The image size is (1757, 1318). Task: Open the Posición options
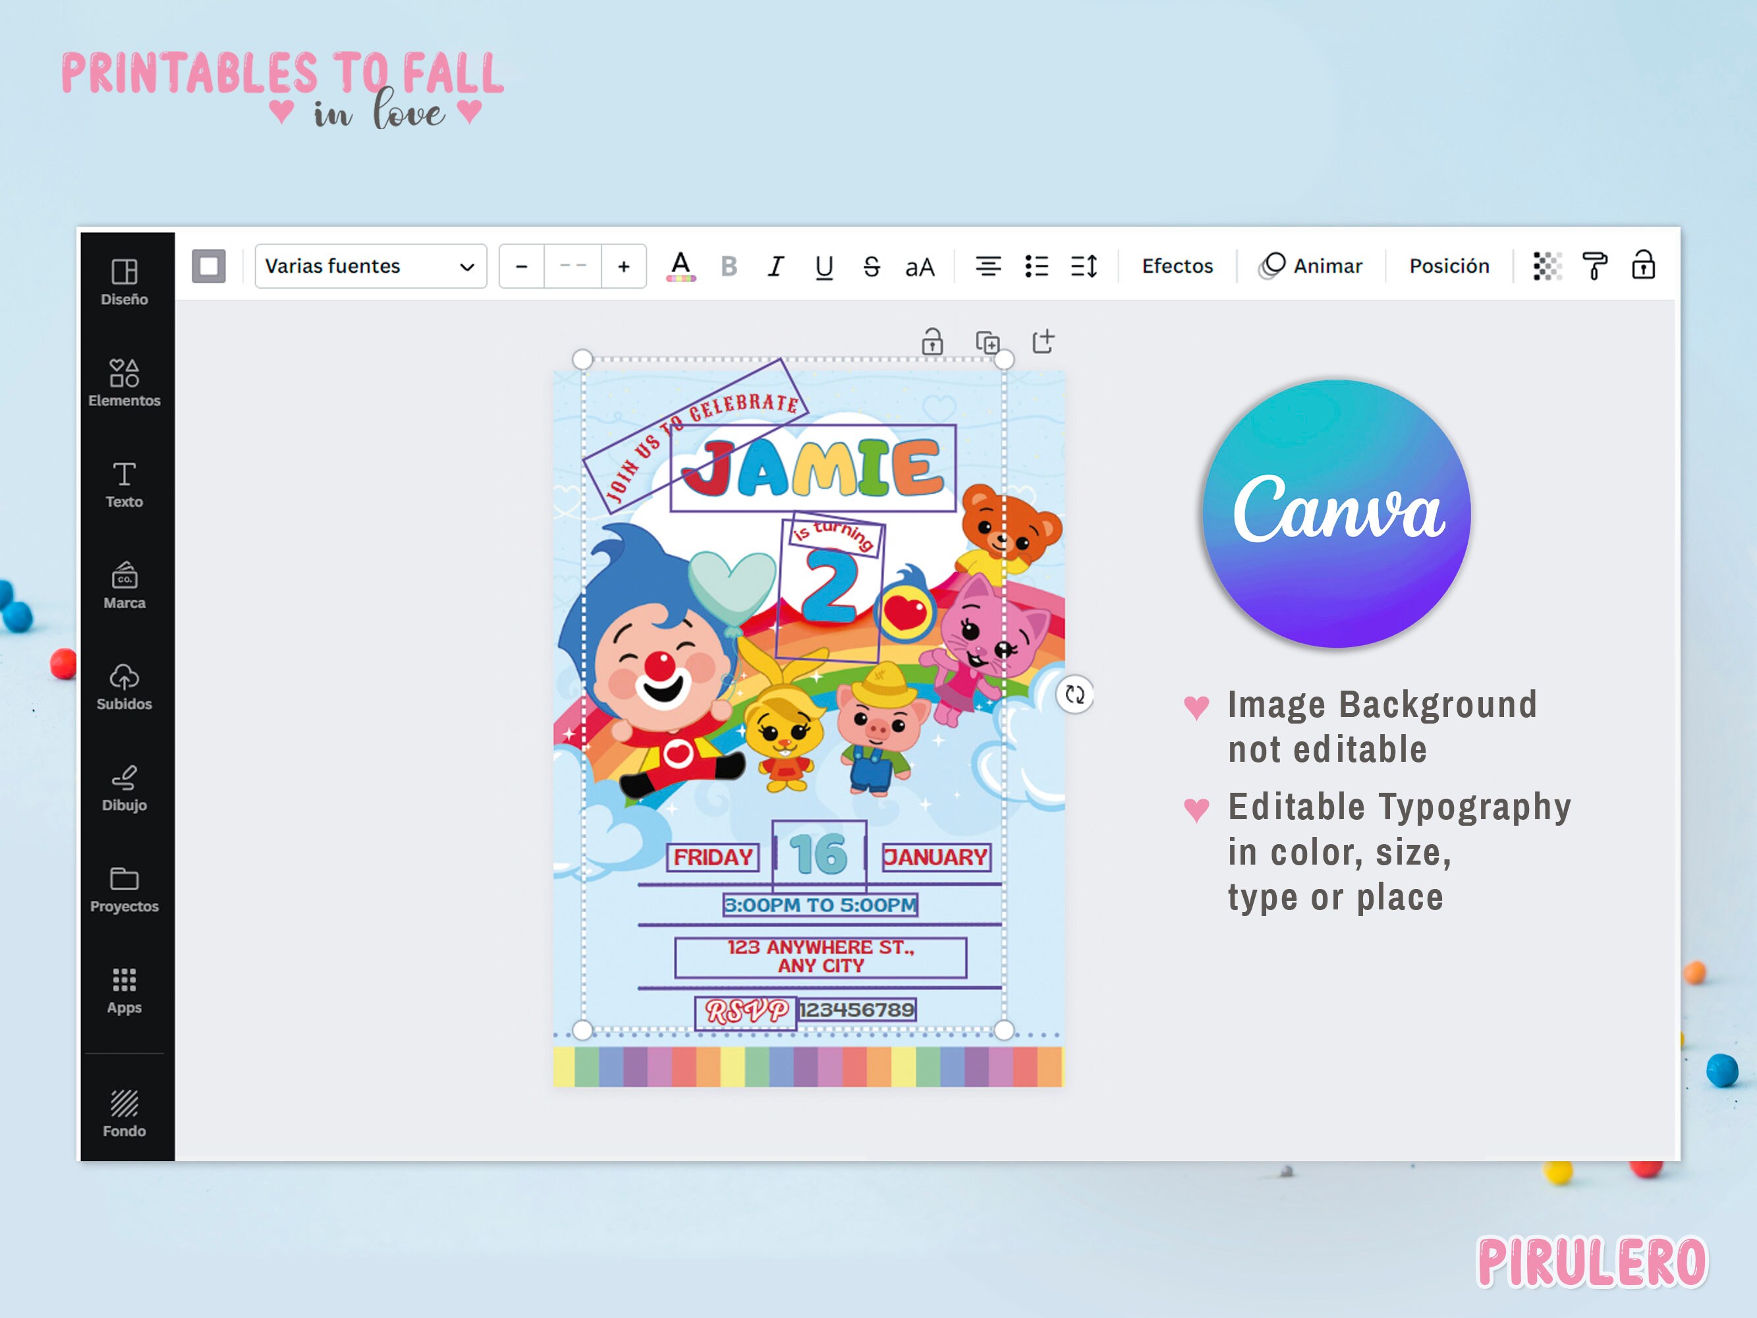[1449, 266]
